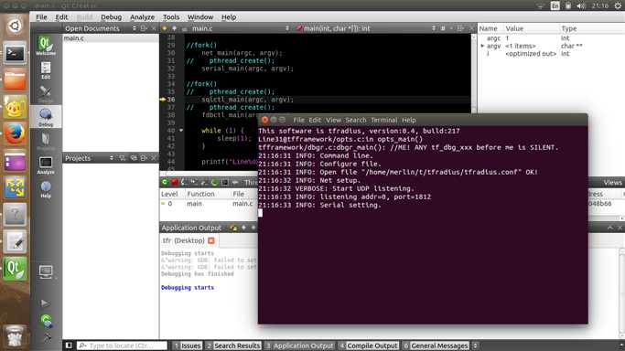This screenshot has height=351, width=625.
Task: Click the Restart debugging session icon
Action: coord(214,182)
